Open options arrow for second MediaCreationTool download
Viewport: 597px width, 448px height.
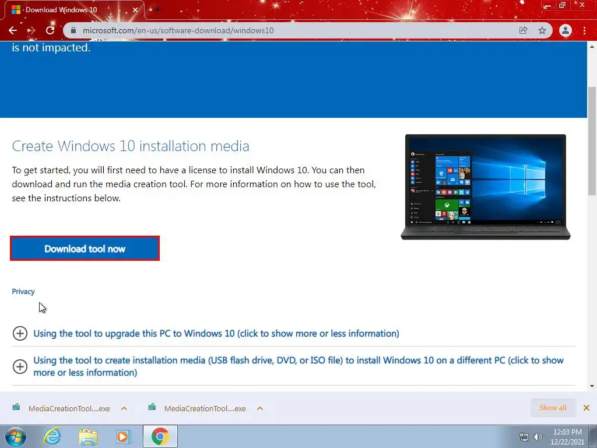tap(260, 408)
